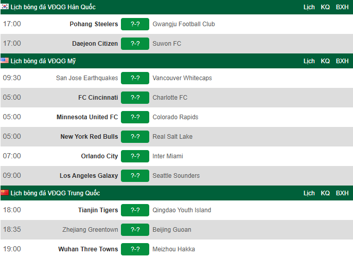Click score button for Pohang Steelers match
Viewport: 353px width, 258px height.
click(135, 24)
